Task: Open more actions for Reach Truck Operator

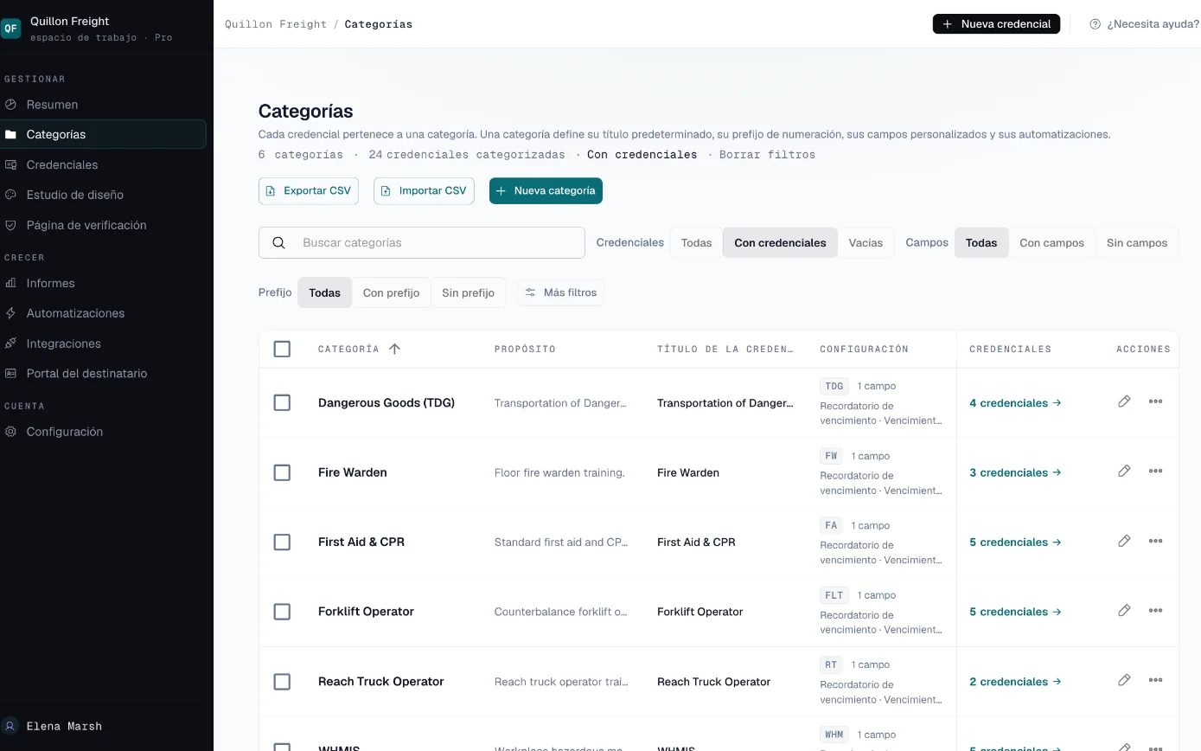Action: coord(1155,680)
